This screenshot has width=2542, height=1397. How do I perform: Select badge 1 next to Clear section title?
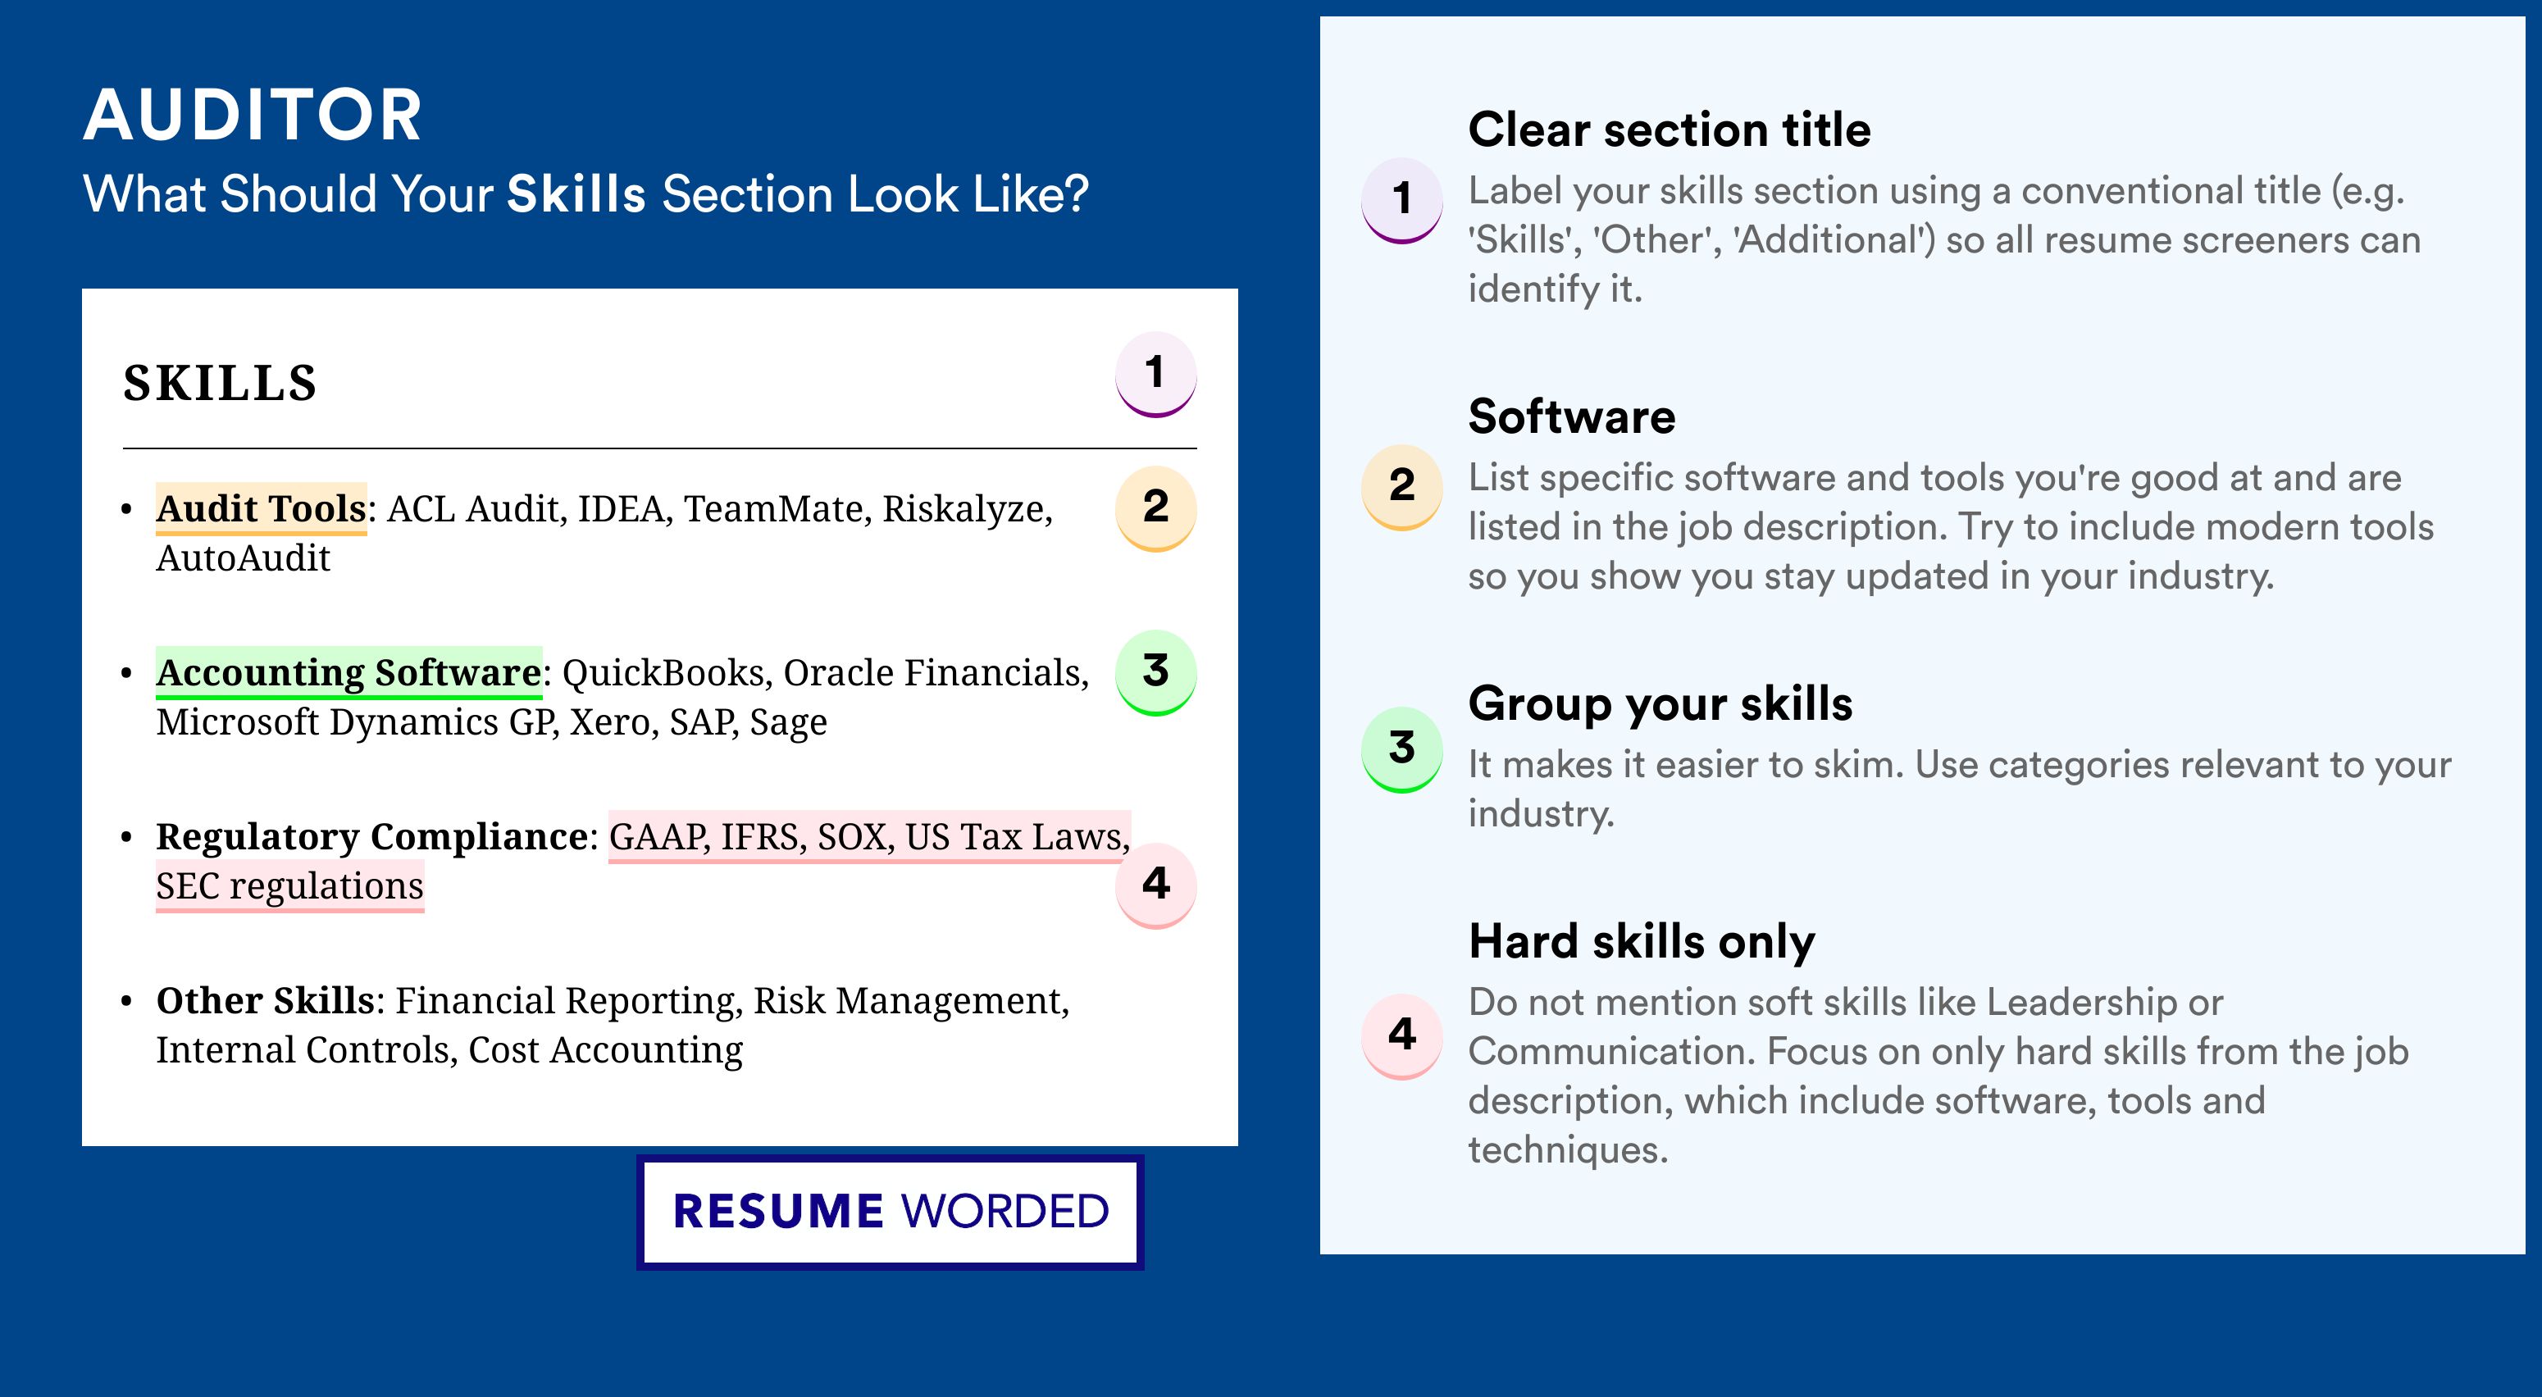(1402, 200)
